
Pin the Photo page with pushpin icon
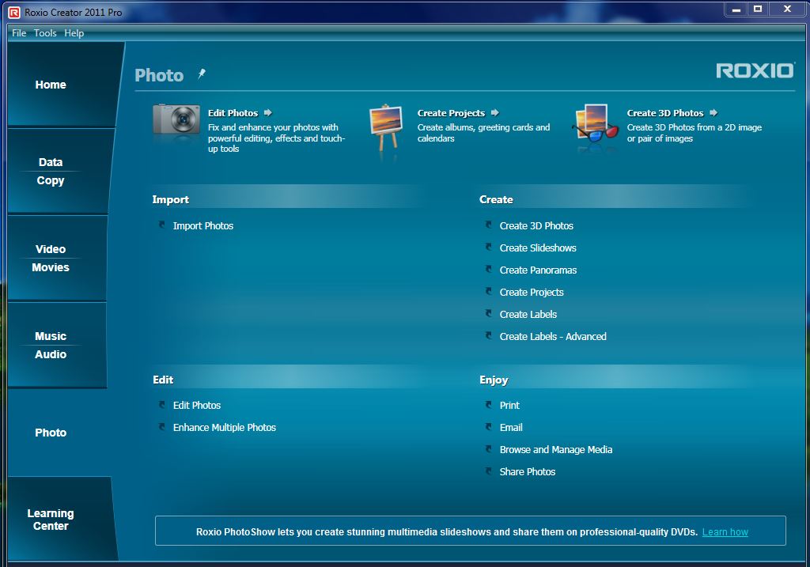tap(202, 74)
